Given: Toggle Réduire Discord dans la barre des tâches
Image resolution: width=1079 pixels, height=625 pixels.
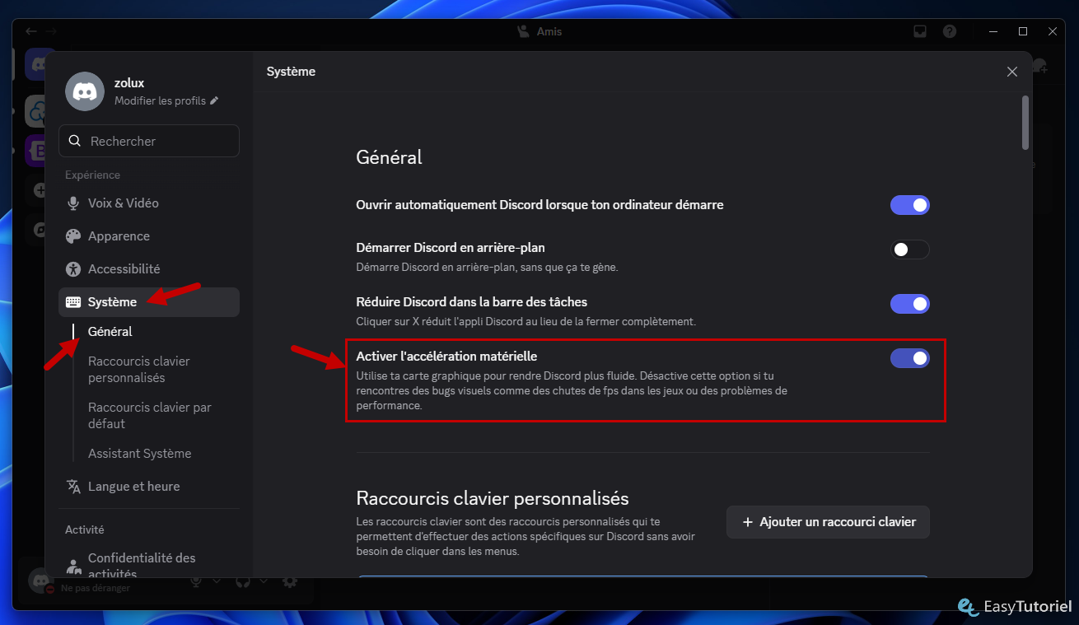Looking at the screenshot, I should click(910, 304).
